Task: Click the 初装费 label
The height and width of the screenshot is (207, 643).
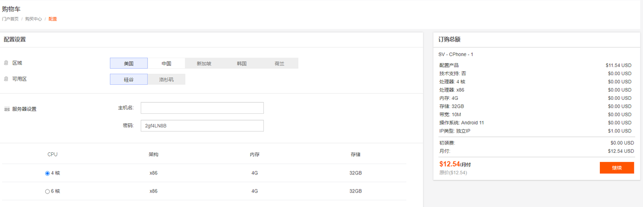Action: (447, 143)
